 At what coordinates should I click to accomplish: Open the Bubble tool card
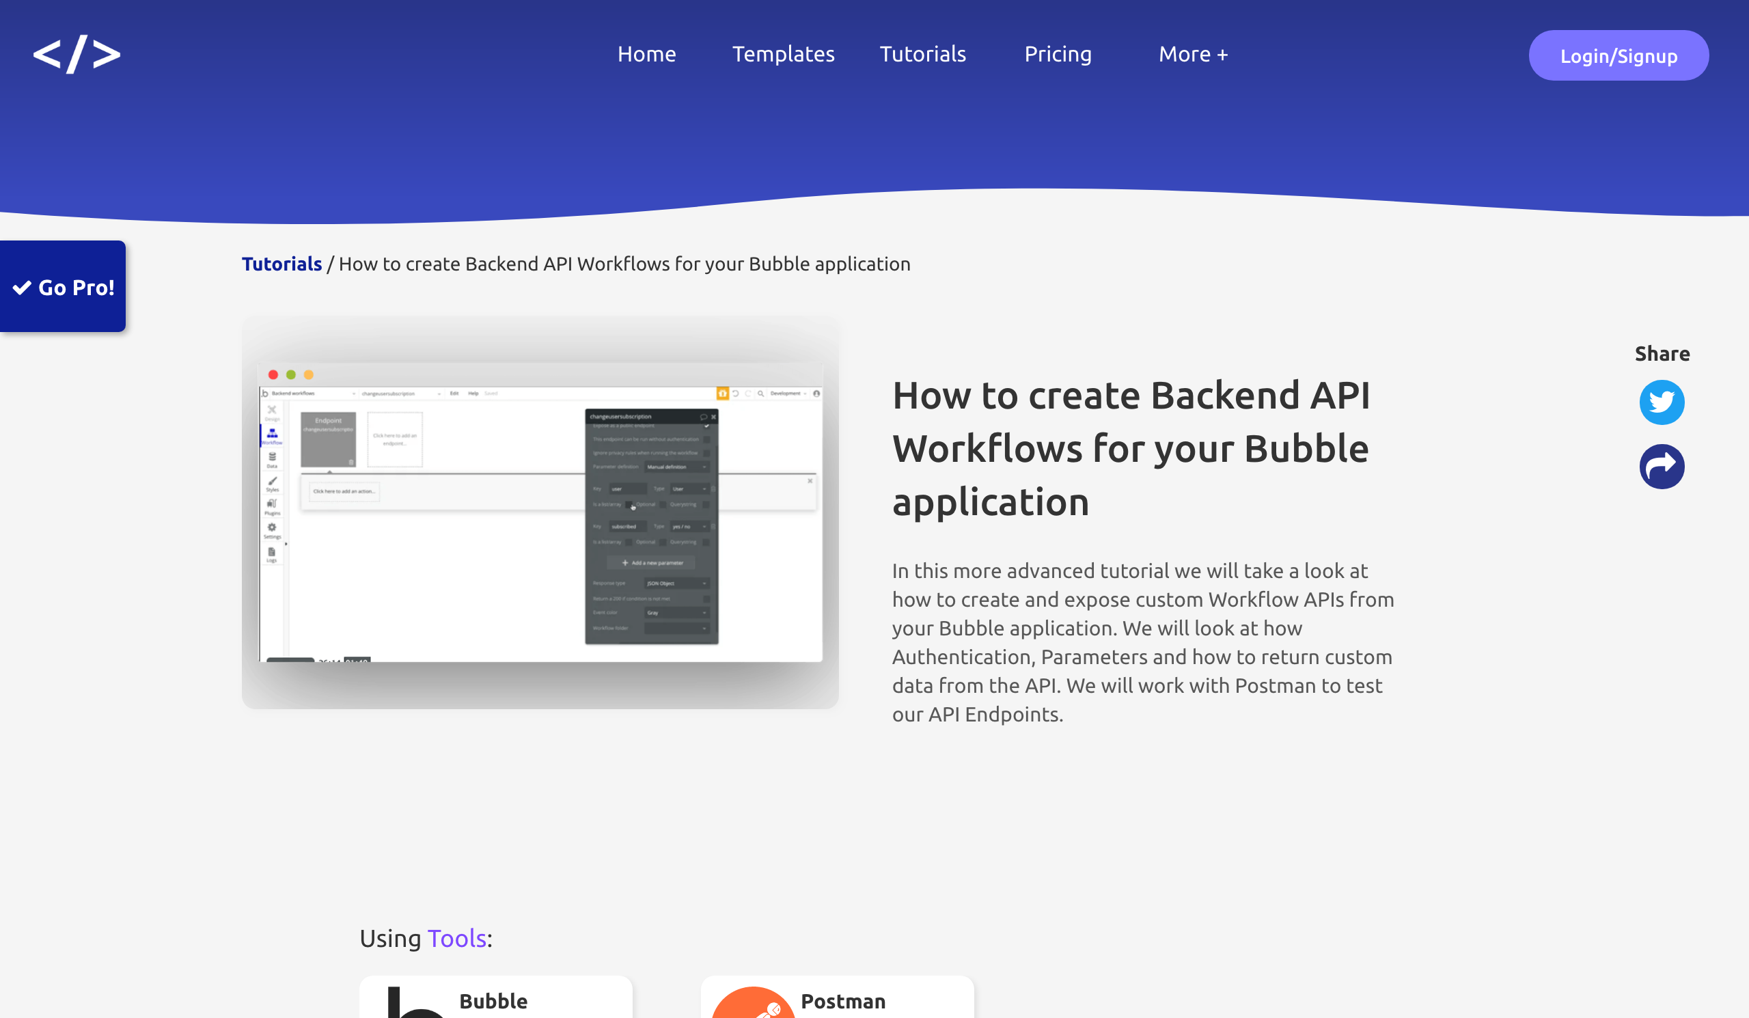point(495,998)
